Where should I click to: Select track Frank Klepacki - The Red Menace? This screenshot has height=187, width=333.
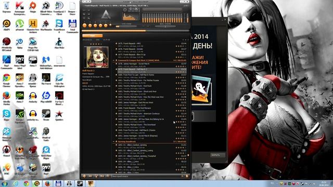point(151,109)
